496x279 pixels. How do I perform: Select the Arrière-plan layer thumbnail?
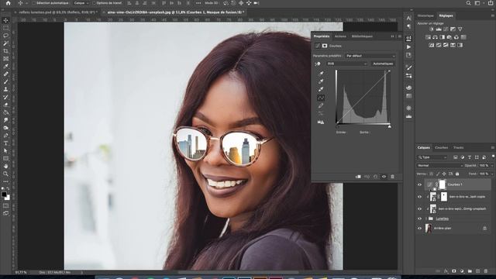(x=429, y=228)
